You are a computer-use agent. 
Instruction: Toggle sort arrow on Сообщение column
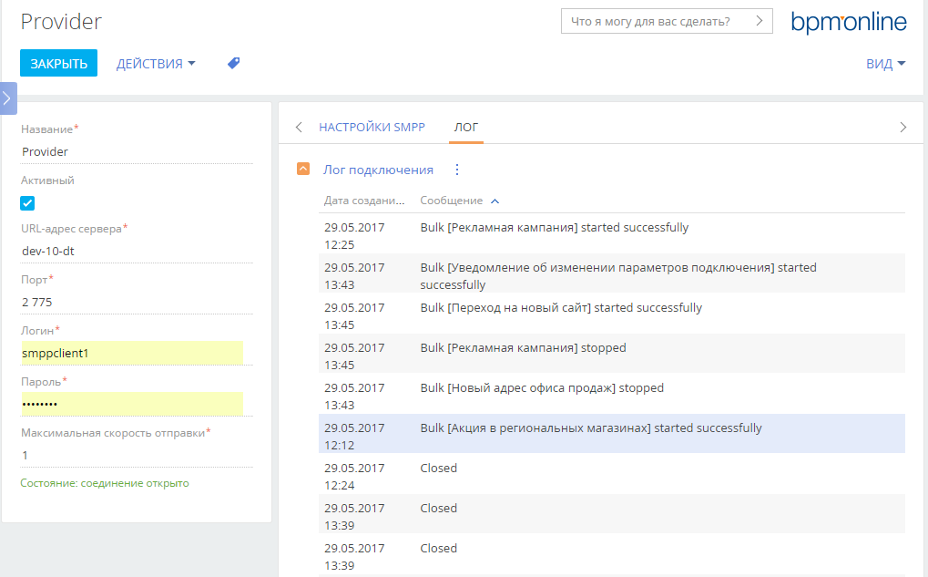[x=495, y=201]
